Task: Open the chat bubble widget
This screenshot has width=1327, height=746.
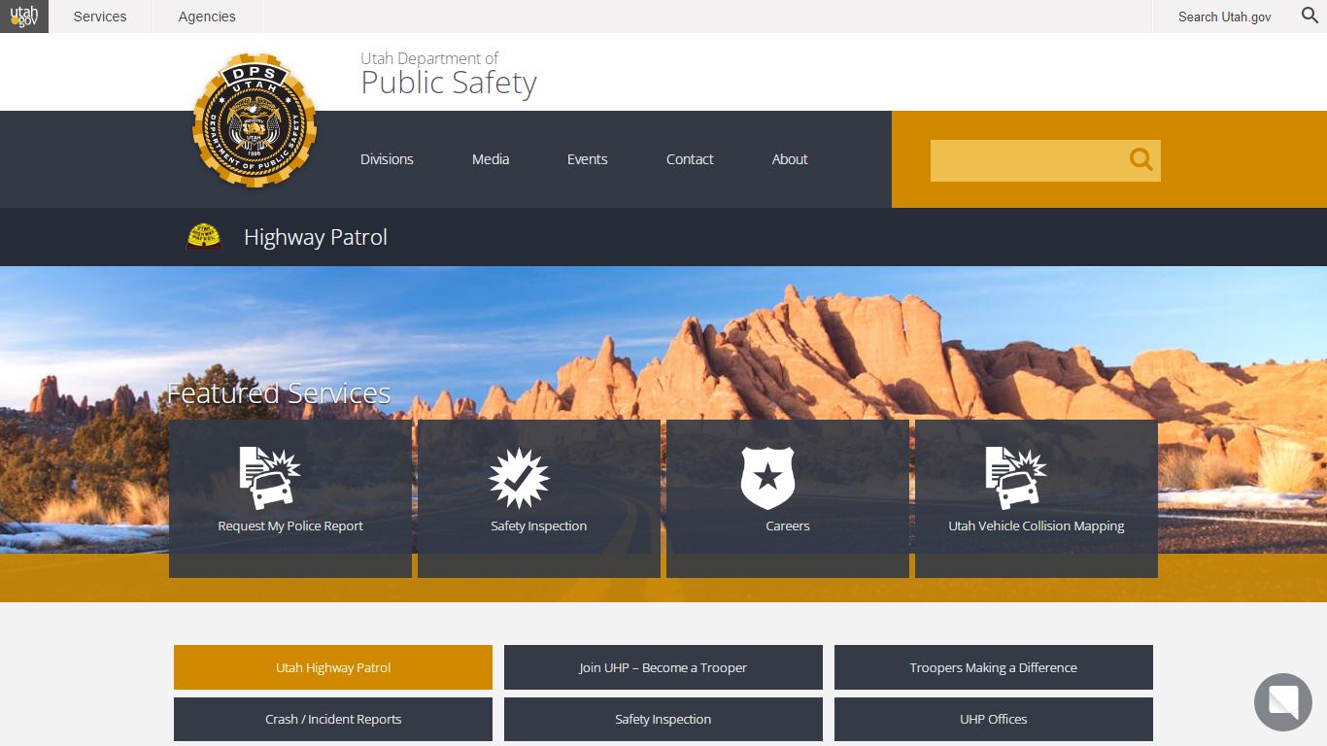Action: (x=1282, y=701)
